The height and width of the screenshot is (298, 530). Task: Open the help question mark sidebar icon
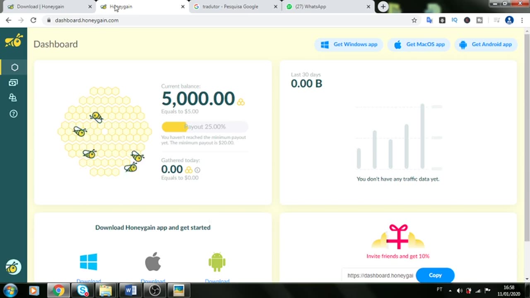click(13, 114)
